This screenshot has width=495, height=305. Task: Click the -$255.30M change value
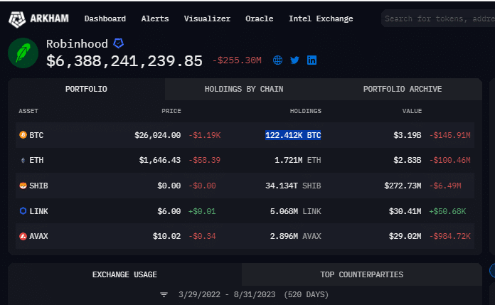(237, 60)
